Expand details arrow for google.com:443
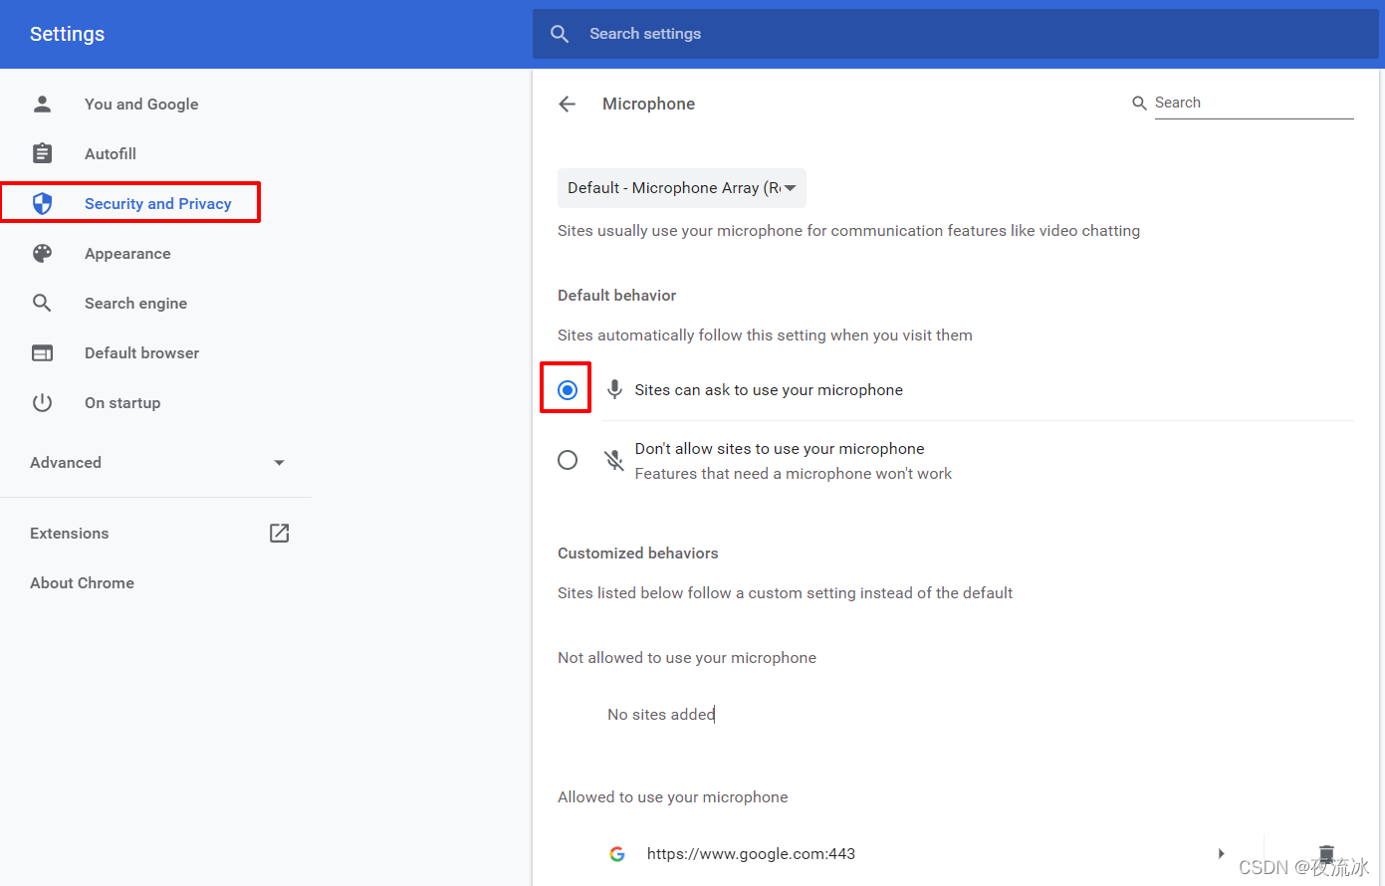Image resolution: width=1385 pixels, height=886 pixels. tap(1222, 853)
